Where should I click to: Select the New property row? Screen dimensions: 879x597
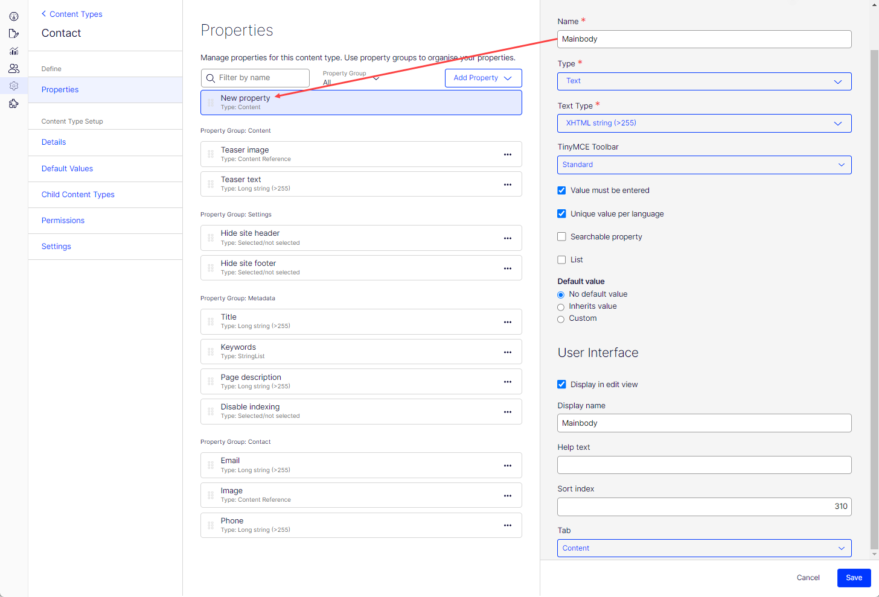[361, 103]
